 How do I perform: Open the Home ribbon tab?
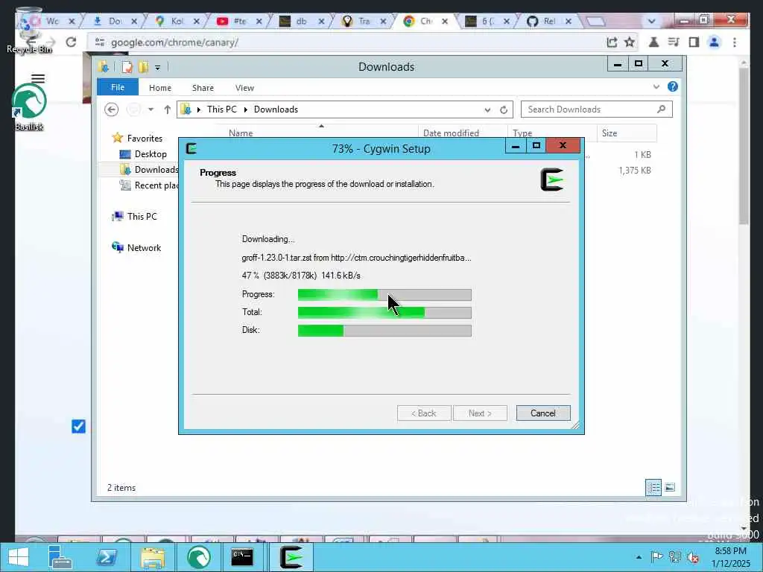[160, 88]
